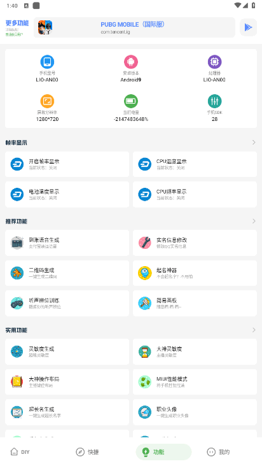Open the 二维码生成 QR code generator
Viewport: 262px width, 466px height.
(67, 273)
